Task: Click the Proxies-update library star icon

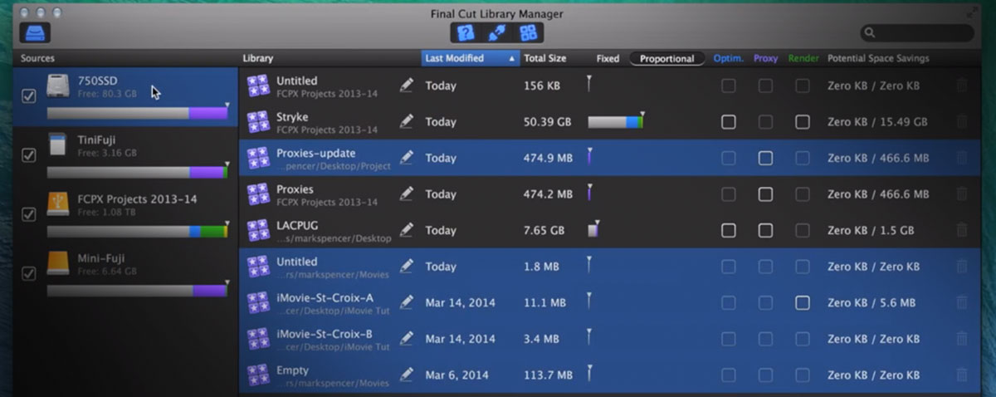Action: (258, 158)
